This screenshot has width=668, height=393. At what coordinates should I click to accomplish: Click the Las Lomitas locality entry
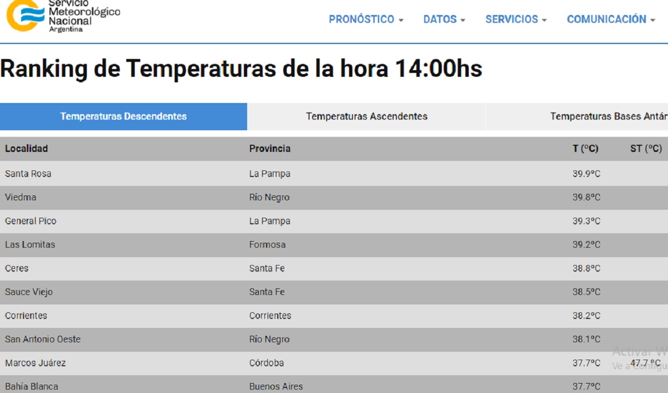pos(30,244)
